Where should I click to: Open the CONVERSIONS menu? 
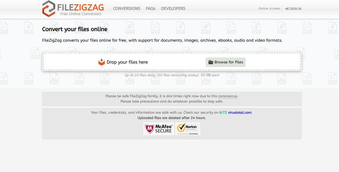click(127, 8)
